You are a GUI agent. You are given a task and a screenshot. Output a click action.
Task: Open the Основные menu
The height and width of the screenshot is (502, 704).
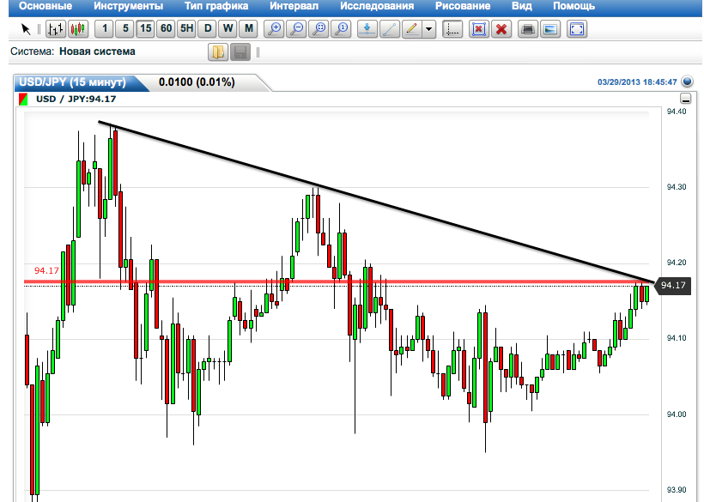pyautogui.click(x=46, y=6)
